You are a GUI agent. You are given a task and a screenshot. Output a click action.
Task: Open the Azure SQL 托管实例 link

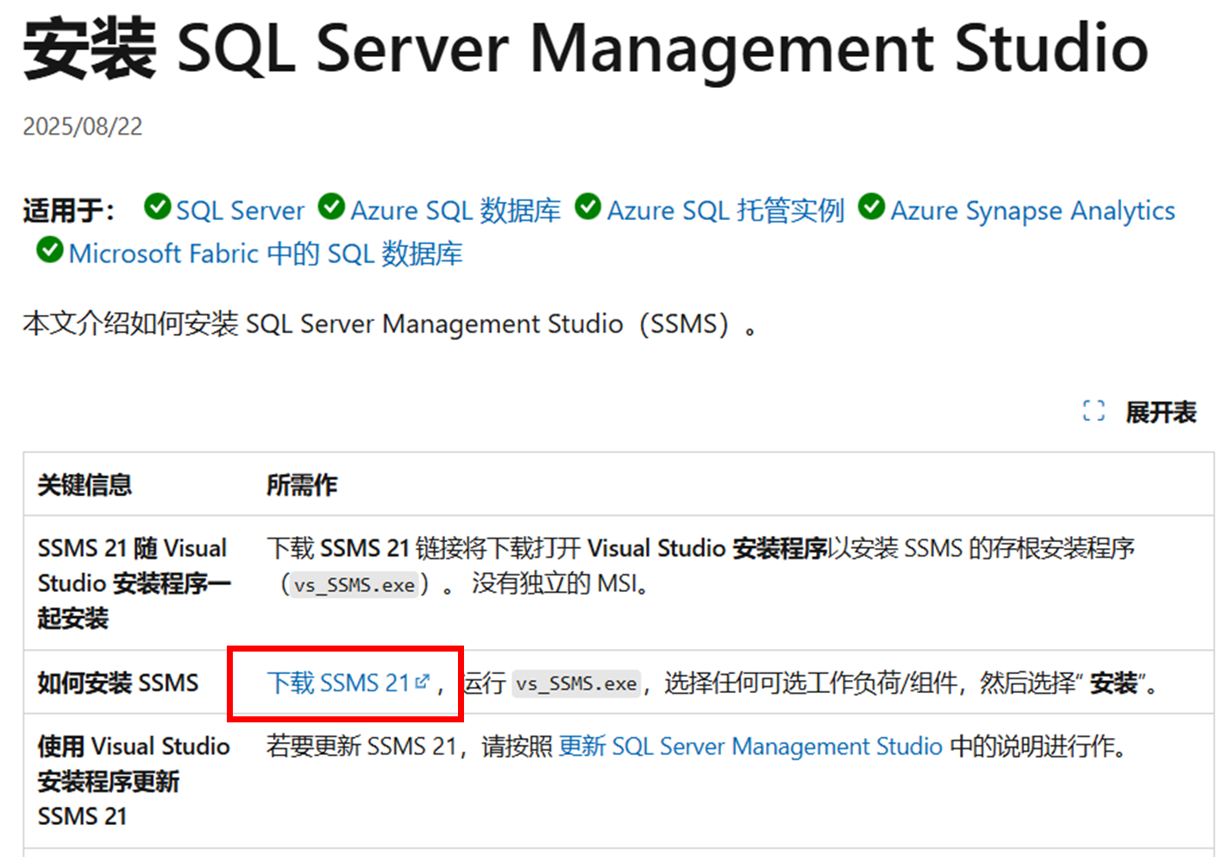pyautogui.click(x=725, y=211)
